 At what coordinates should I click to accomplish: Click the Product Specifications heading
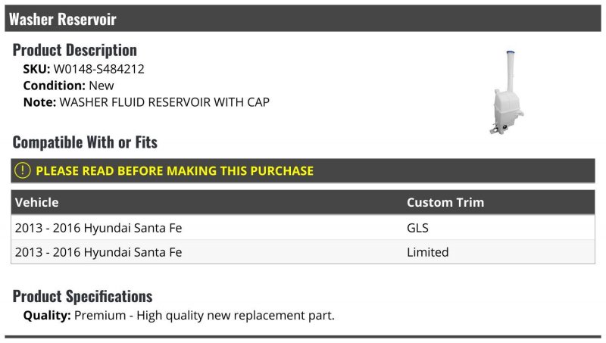[x=83, y=296]
